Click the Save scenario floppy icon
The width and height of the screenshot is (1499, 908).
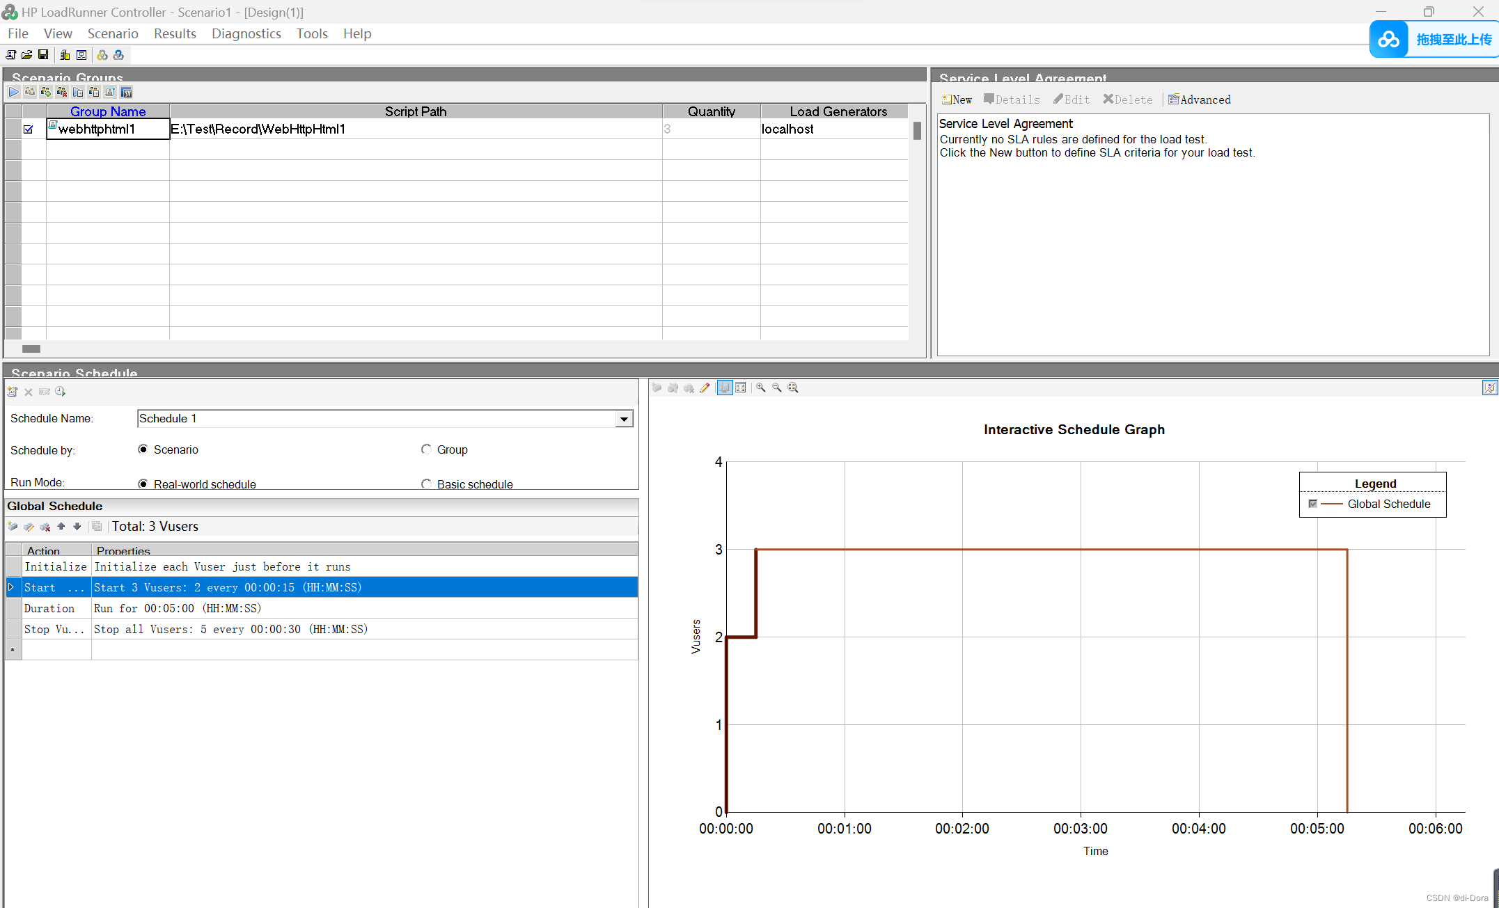[43, 55]
